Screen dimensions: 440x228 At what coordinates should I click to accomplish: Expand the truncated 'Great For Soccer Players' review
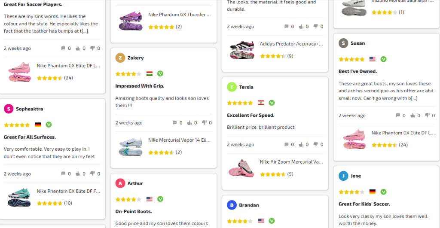tap(84, 31)
